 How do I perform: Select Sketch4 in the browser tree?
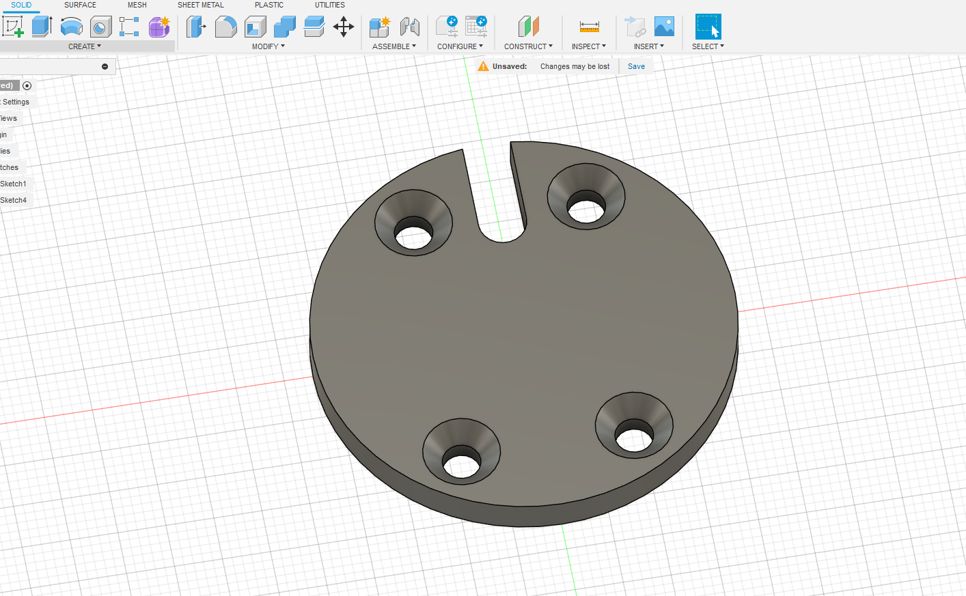pos(14,200)
